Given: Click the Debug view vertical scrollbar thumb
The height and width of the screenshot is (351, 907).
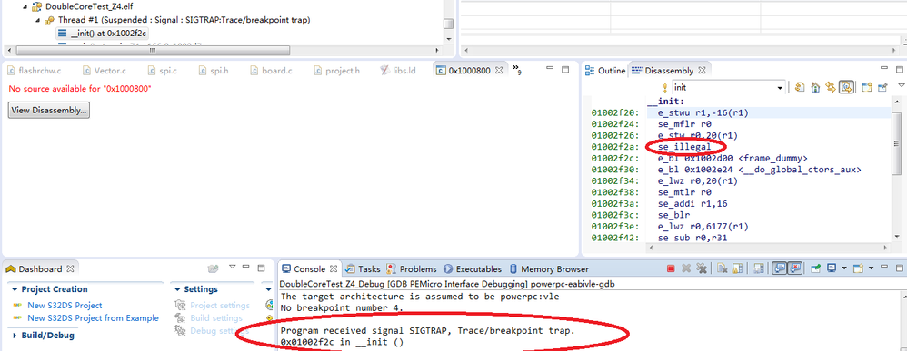Looking at the screenshot, I should coord(448,24).
